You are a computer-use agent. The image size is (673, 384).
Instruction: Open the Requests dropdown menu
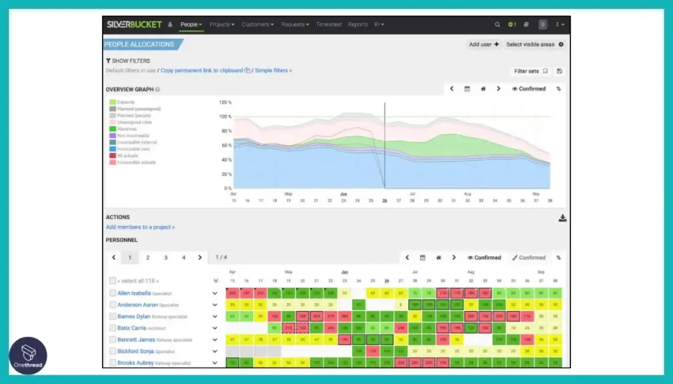pyautogui.click(x=295, y=24)
